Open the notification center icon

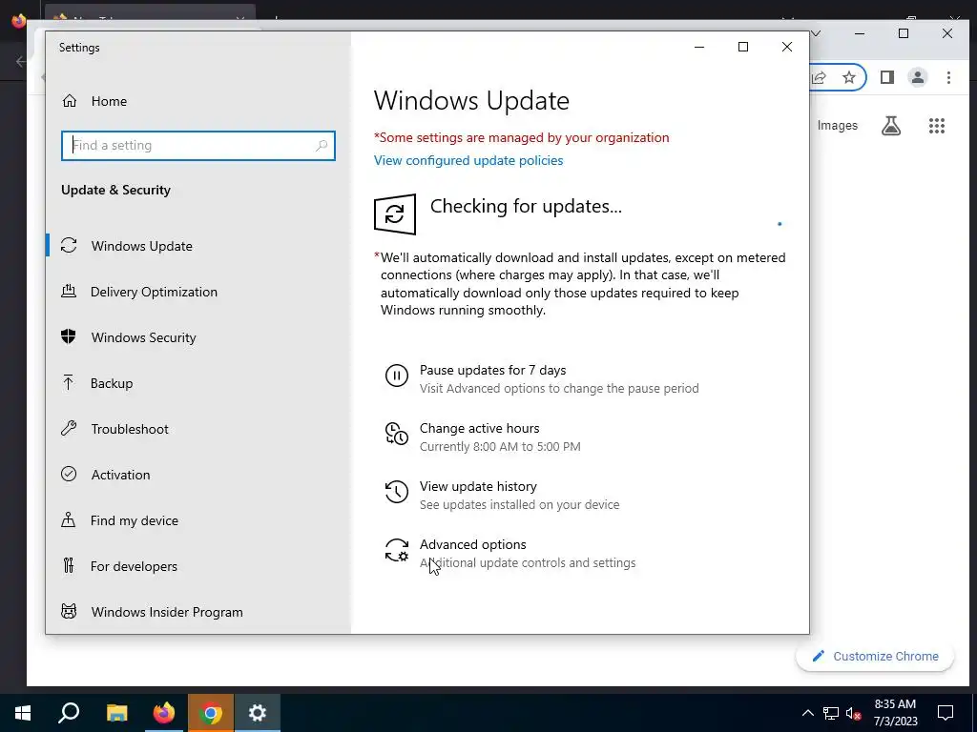point(946,713)
